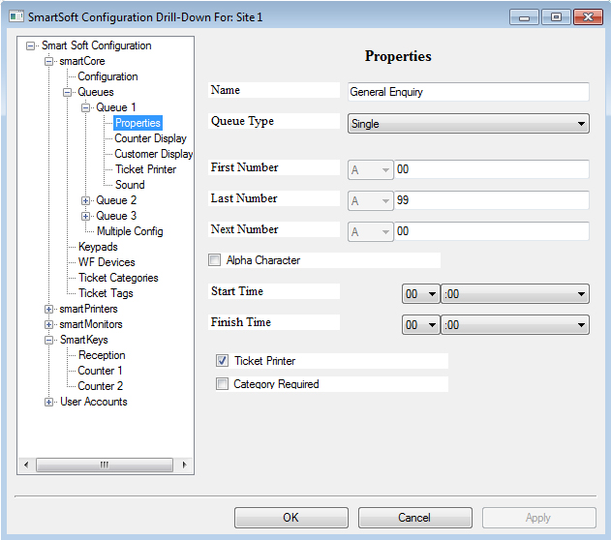Click the SmartSoft window title icon
Viewport: 611px width, 540px height.
pos(16,16)
